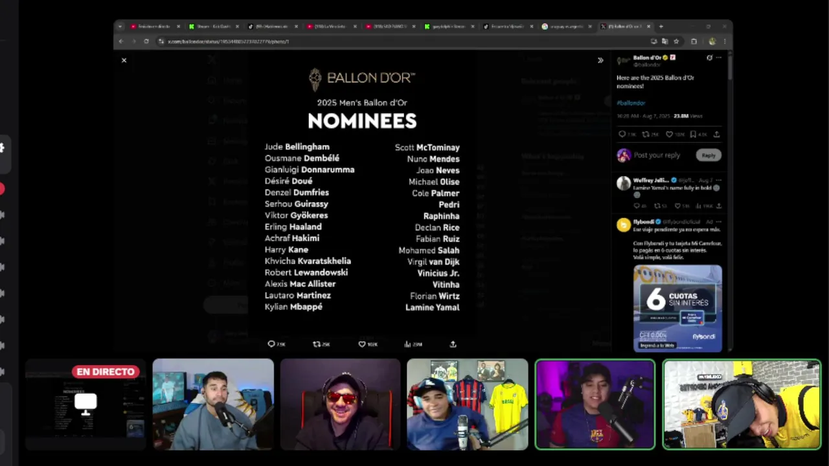Open the Grok icon on Ballon d'Or tweet
The image size is (829, 466).
click(709, 58)
